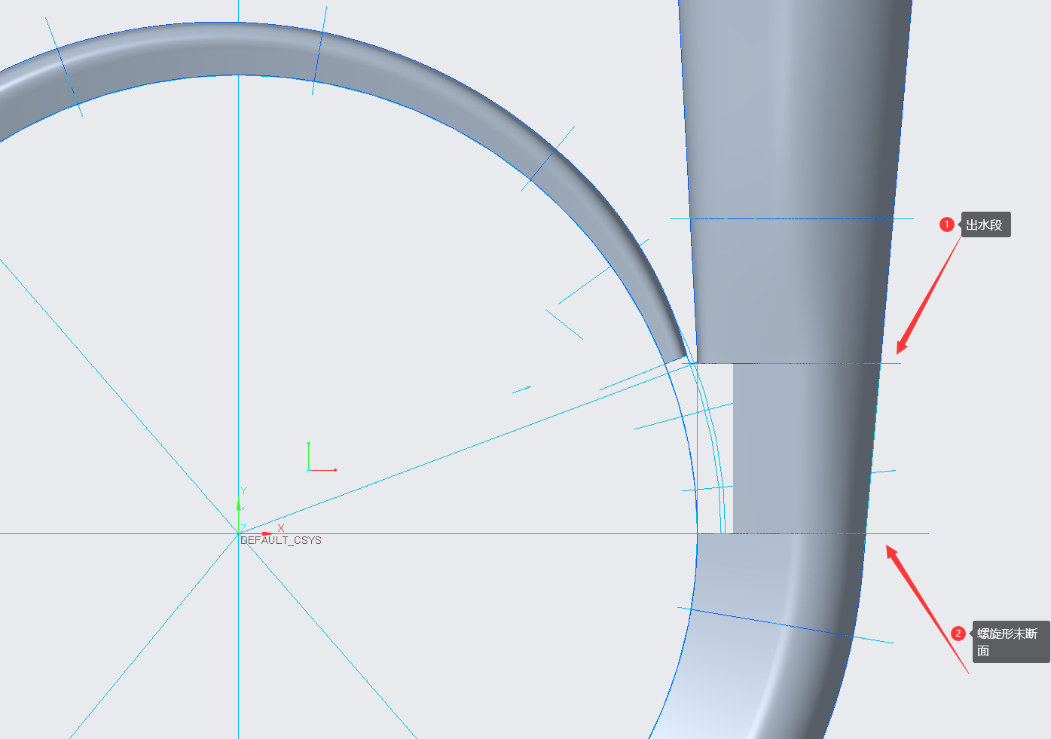
Task: Pick the green Y axis label
Action: 243,490
